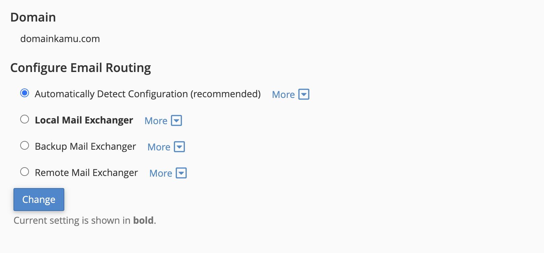This screenshot has height=253, width=544.
Task: Click More link for Backup Mail Exchanger
Action: click(159, 147)
